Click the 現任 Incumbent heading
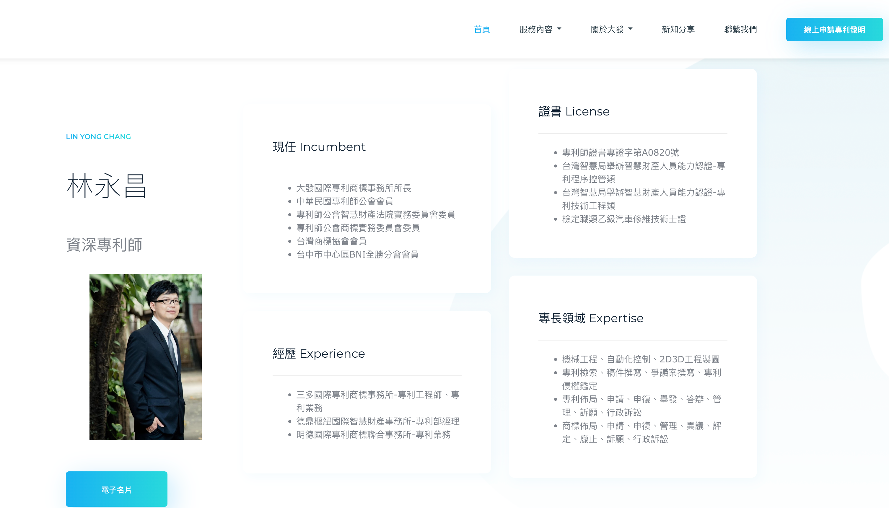The height and width of the screenshot is (508, 889). [319, 147]
